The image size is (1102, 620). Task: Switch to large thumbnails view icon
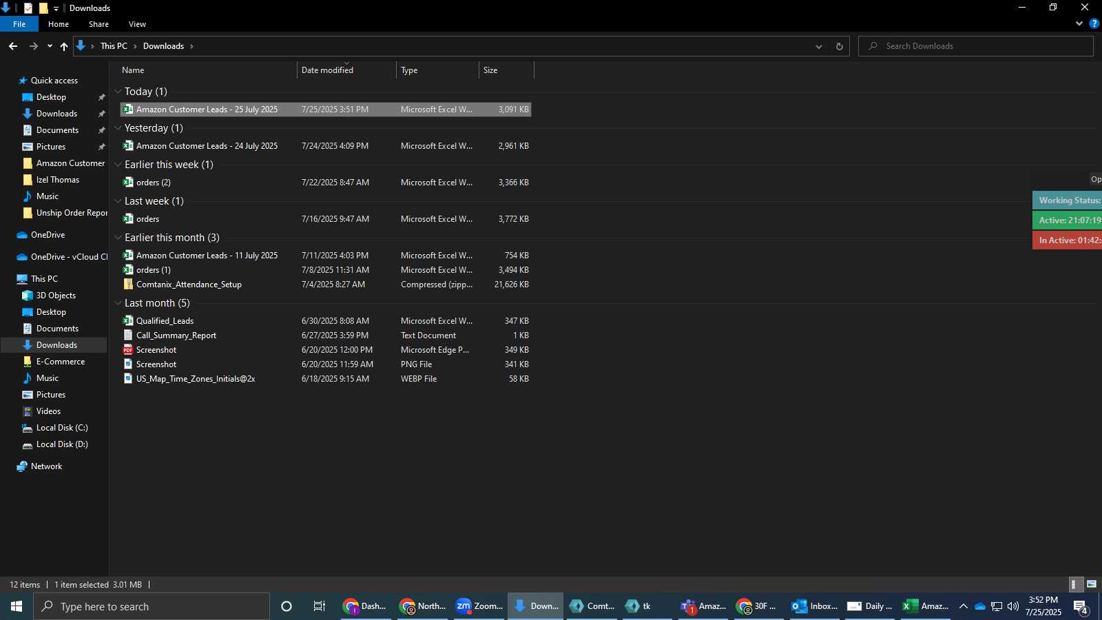[1092, 584]
